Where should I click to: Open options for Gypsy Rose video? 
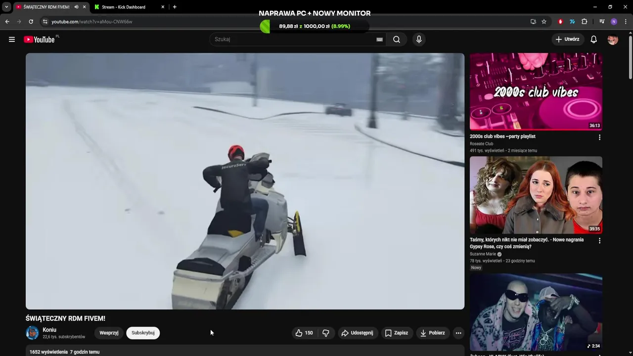tap(599, 241)
